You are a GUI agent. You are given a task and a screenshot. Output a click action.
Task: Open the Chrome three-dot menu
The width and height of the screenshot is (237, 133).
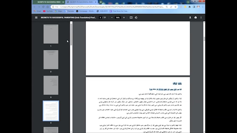[x=203, y=7]
